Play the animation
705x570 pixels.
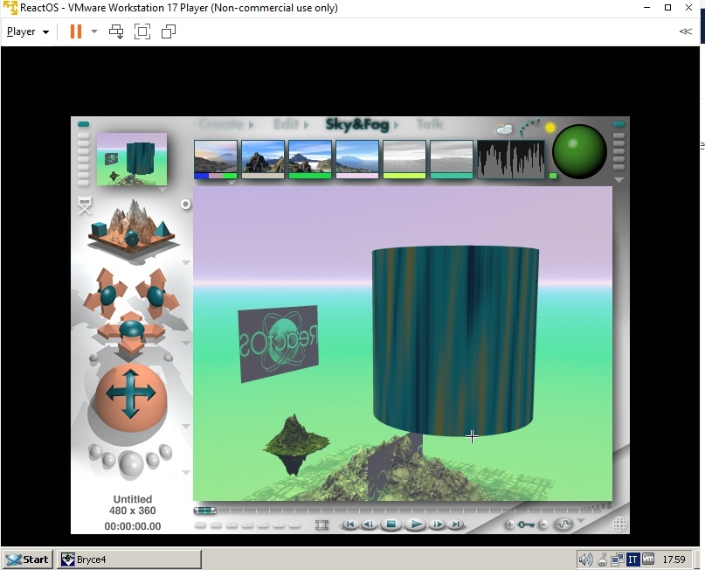click(x=415, y=525)
